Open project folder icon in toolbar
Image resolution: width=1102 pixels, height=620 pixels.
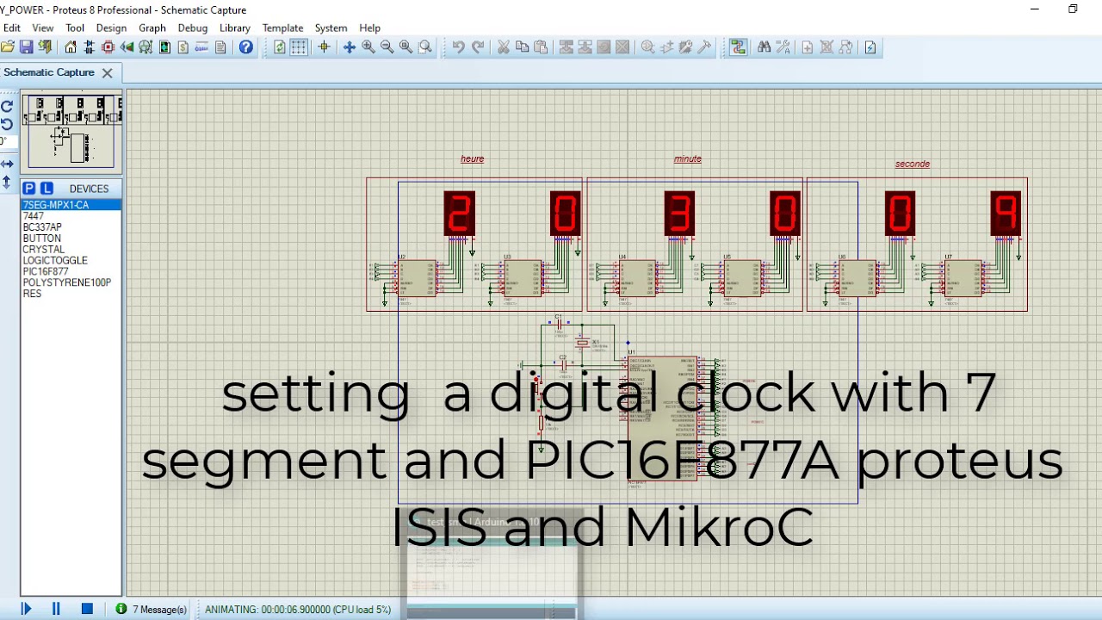coord(8,47)
